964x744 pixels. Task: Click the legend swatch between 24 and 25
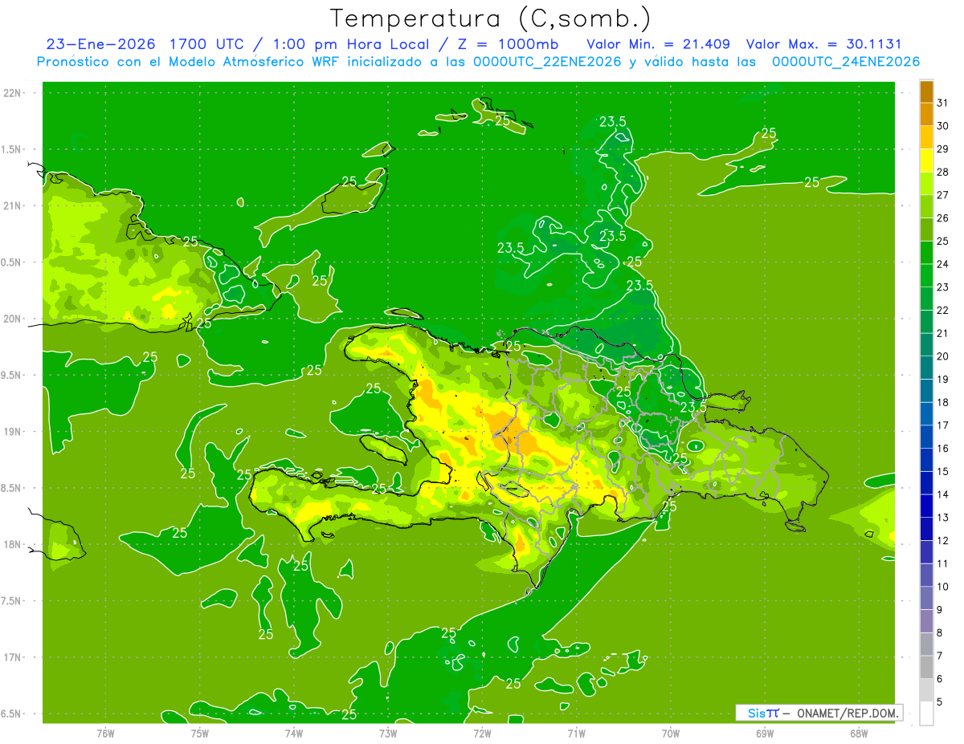point(926,253)
